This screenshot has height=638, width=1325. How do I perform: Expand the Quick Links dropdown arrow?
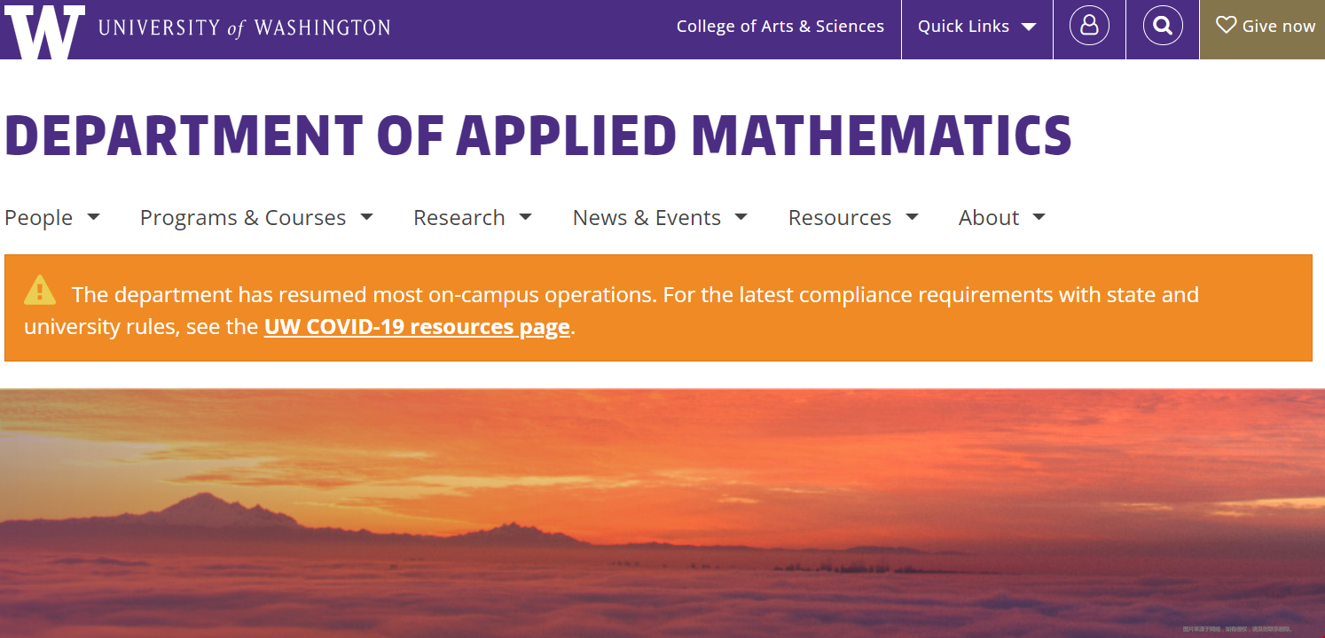1029,27
